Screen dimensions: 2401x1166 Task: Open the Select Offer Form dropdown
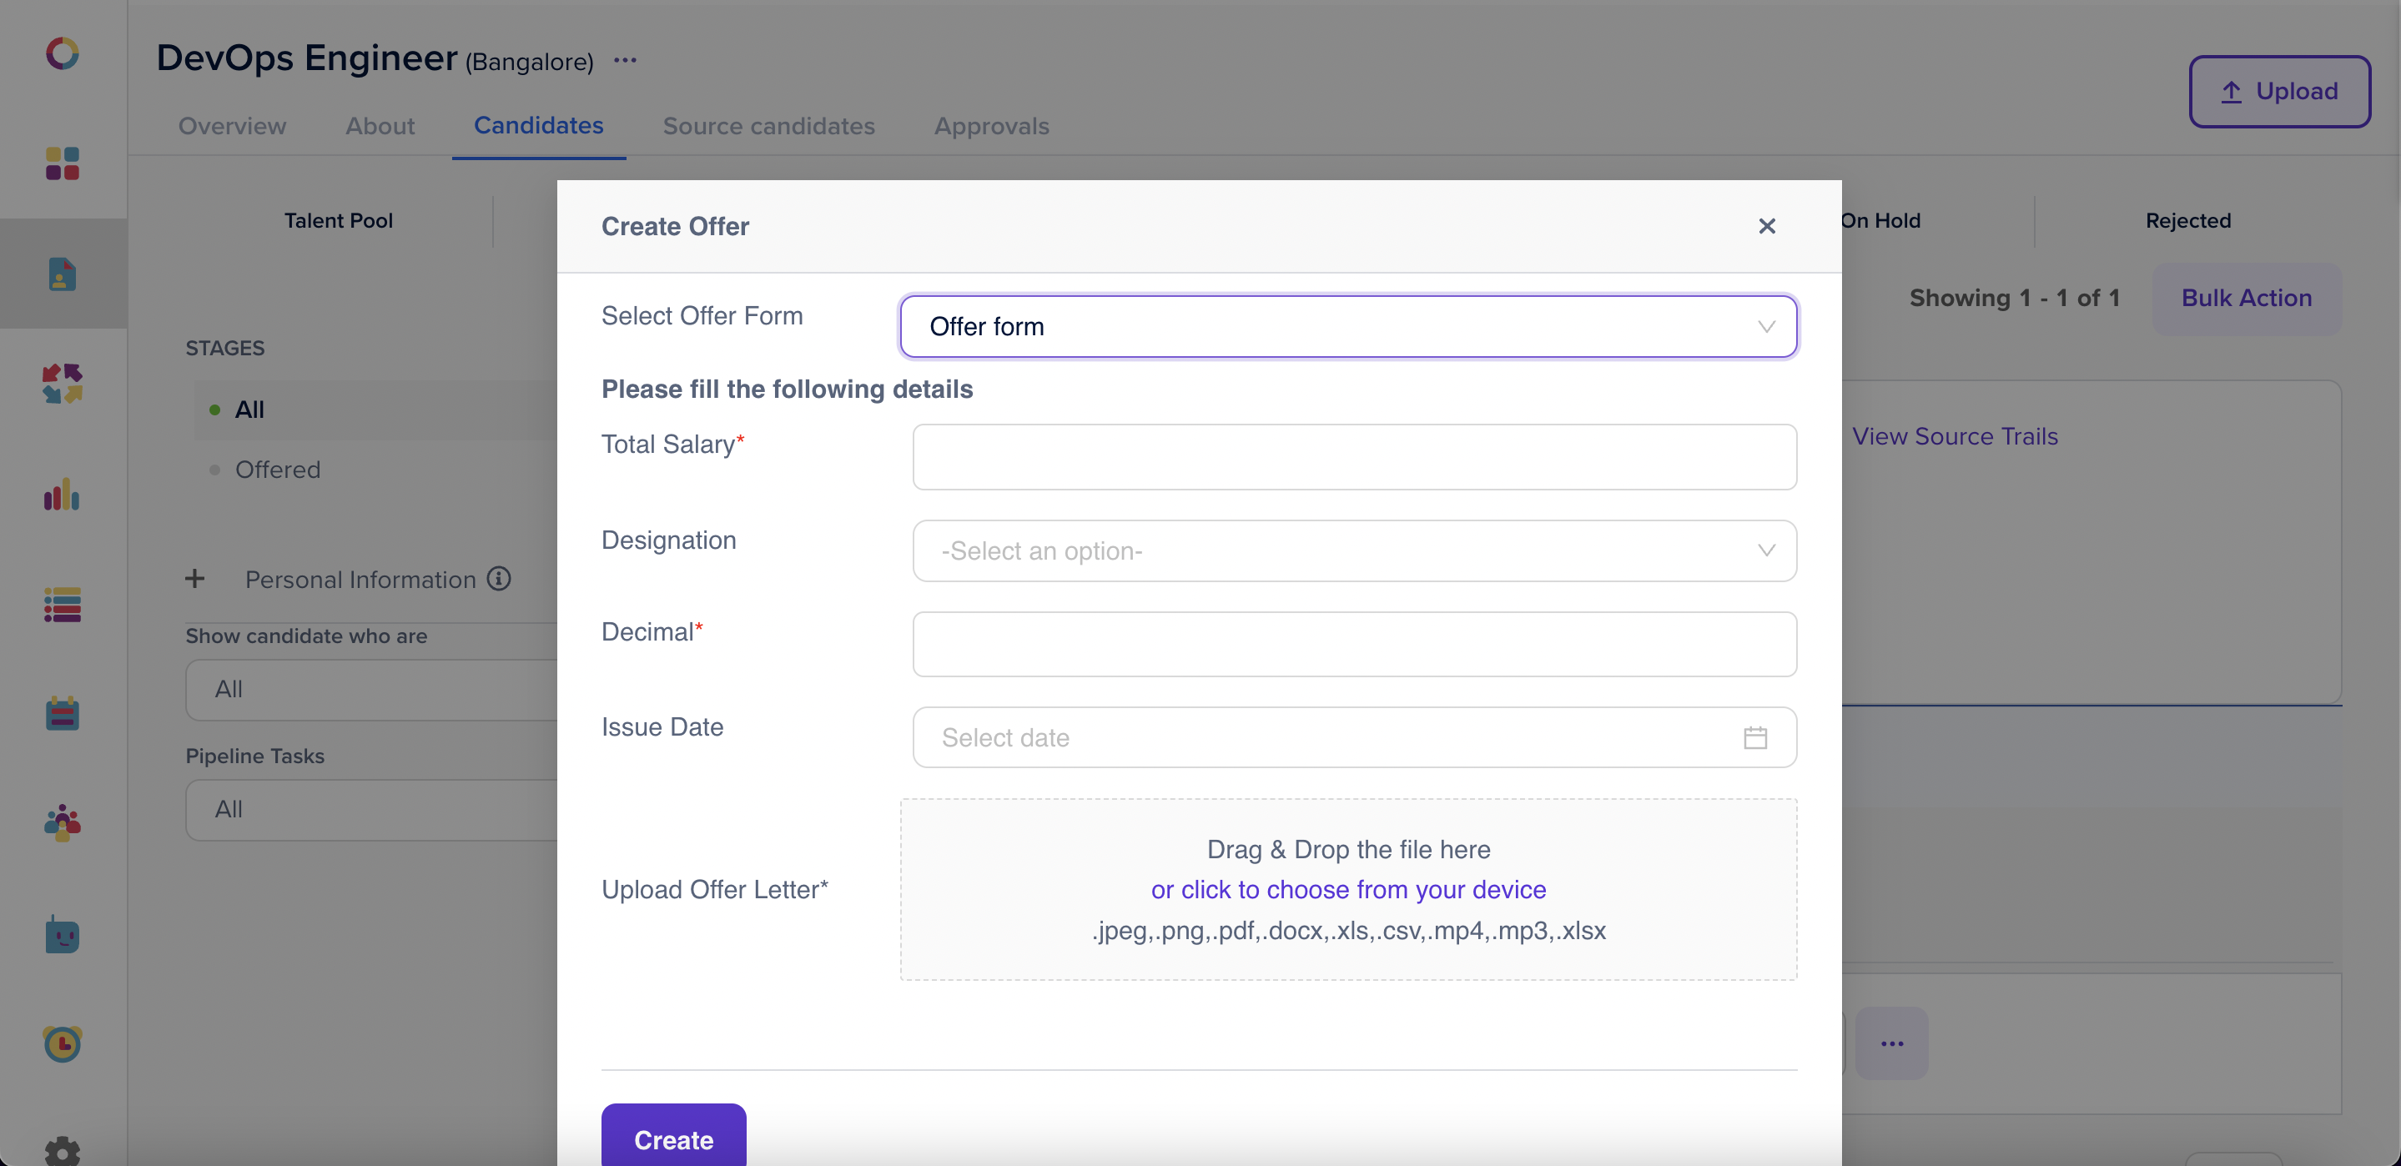(1348, 327)
